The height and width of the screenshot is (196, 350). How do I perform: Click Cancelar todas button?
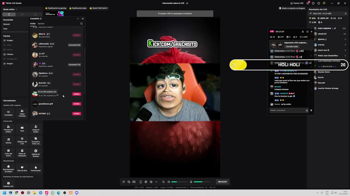pos(292,47)
